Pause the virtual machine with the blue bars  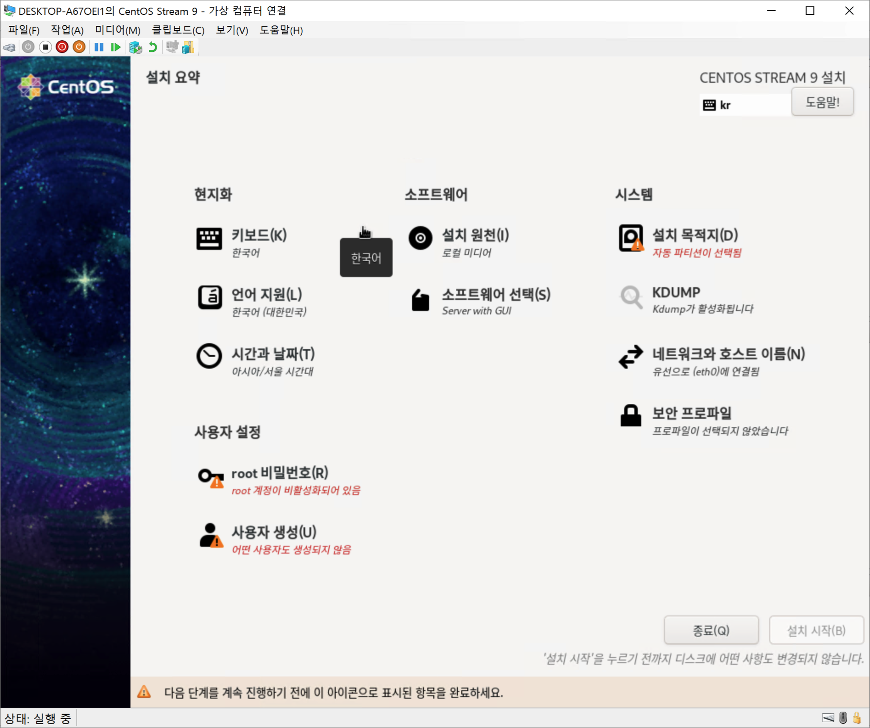coord(99,47)
